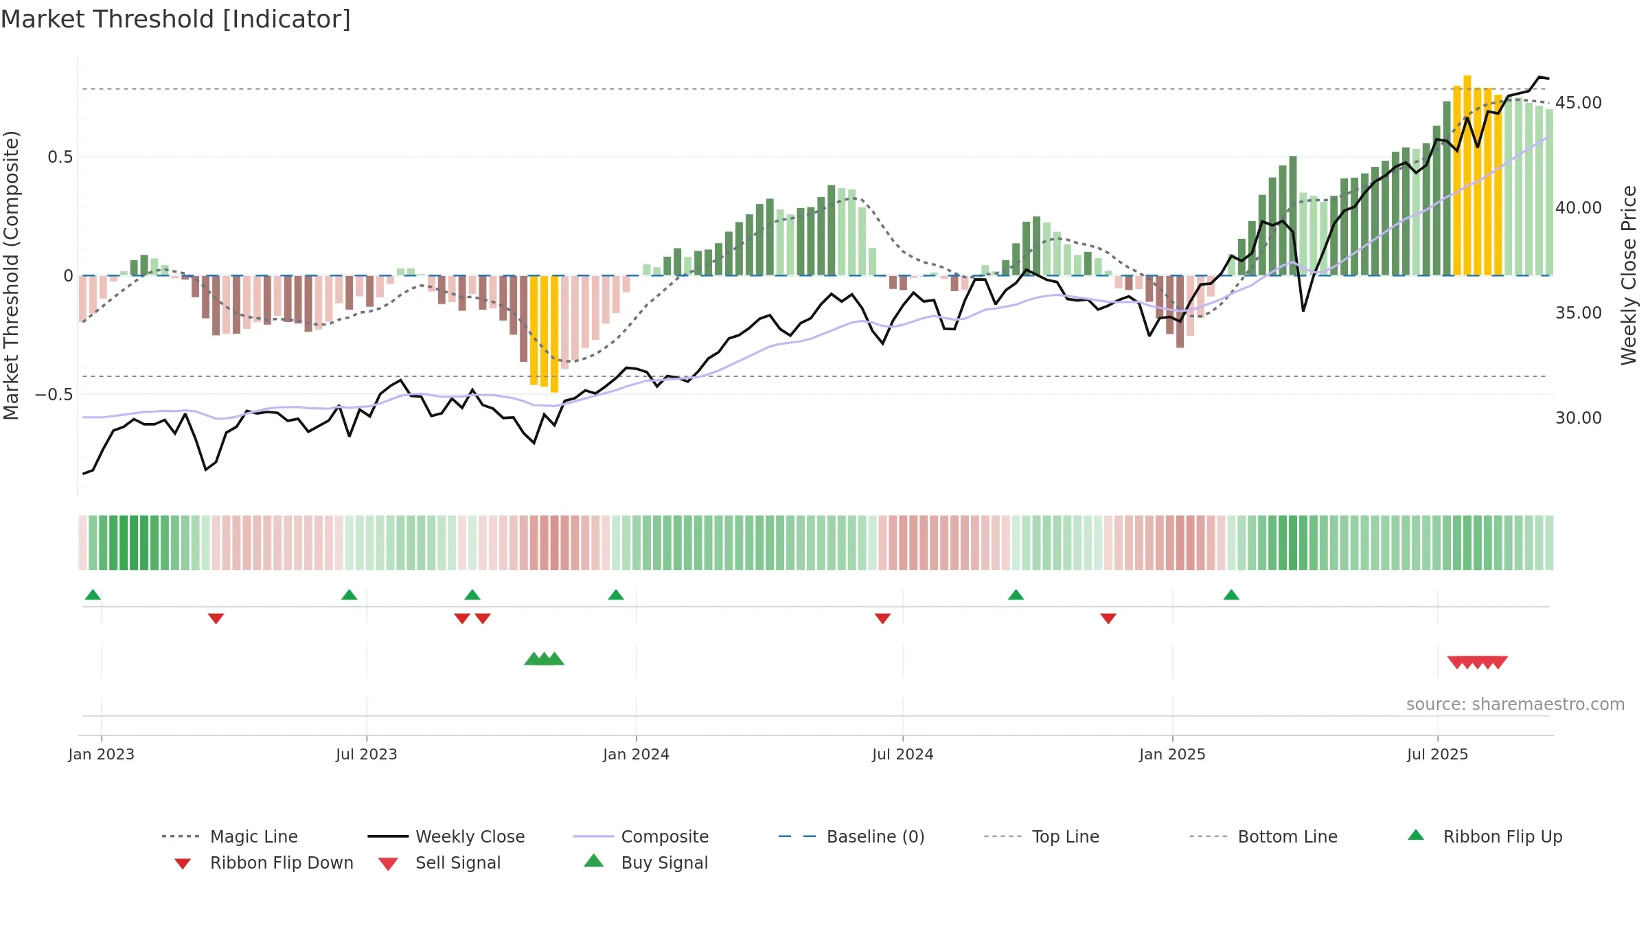The height and width of the screenshot is (927, 1648).
Task: Click the Jan 2024 x-axis label
Action: (636, 755)
